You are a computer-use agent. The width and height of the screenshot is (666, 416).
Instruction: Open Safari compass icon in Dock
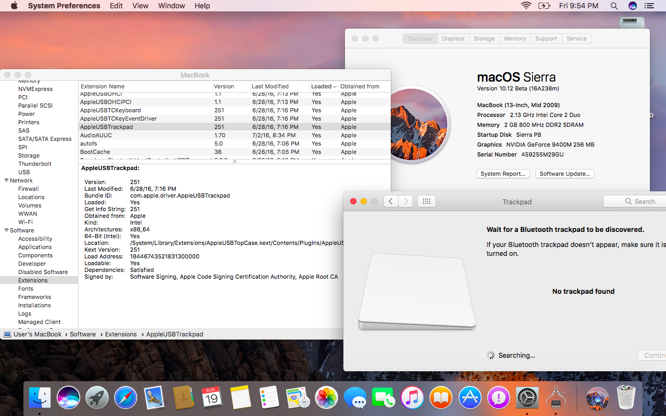point(126,398)
